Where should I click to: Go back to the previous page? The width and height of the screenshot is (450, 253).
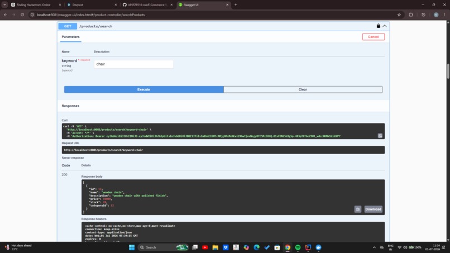[x=6, y=15]
